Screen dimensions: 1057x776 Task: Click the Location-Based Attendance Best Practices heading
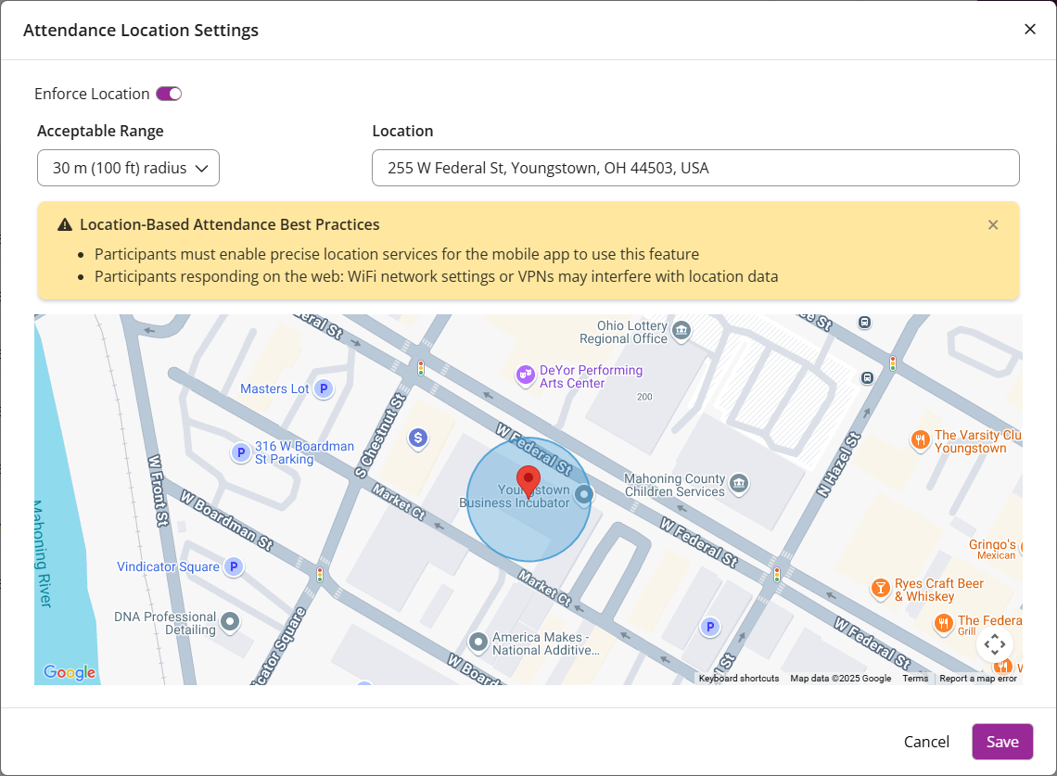[x=230, y=224]
